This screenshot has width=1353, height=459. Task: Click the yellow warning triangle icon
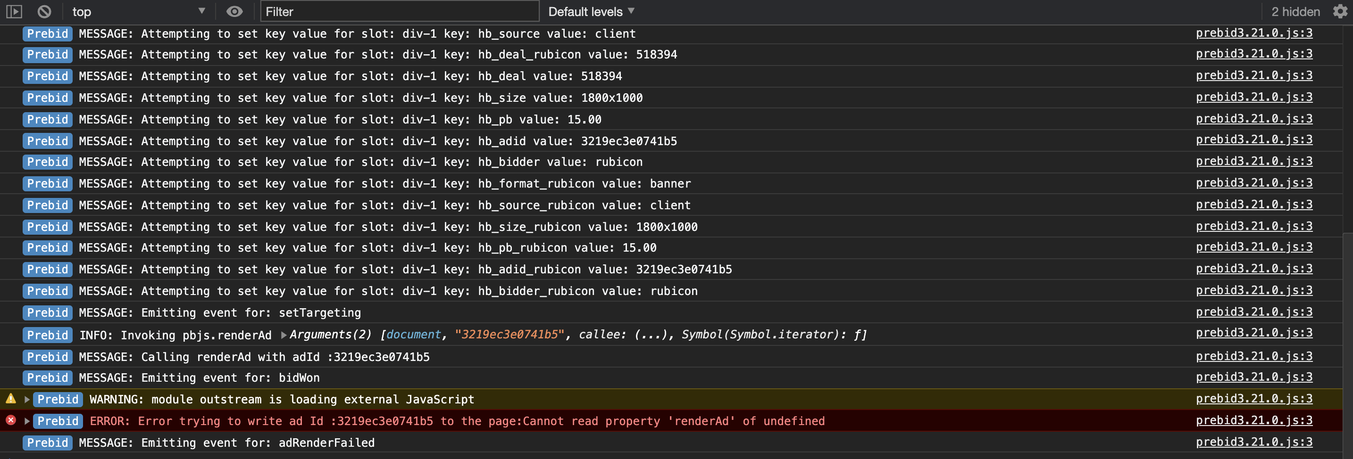[x=10, y=399]
